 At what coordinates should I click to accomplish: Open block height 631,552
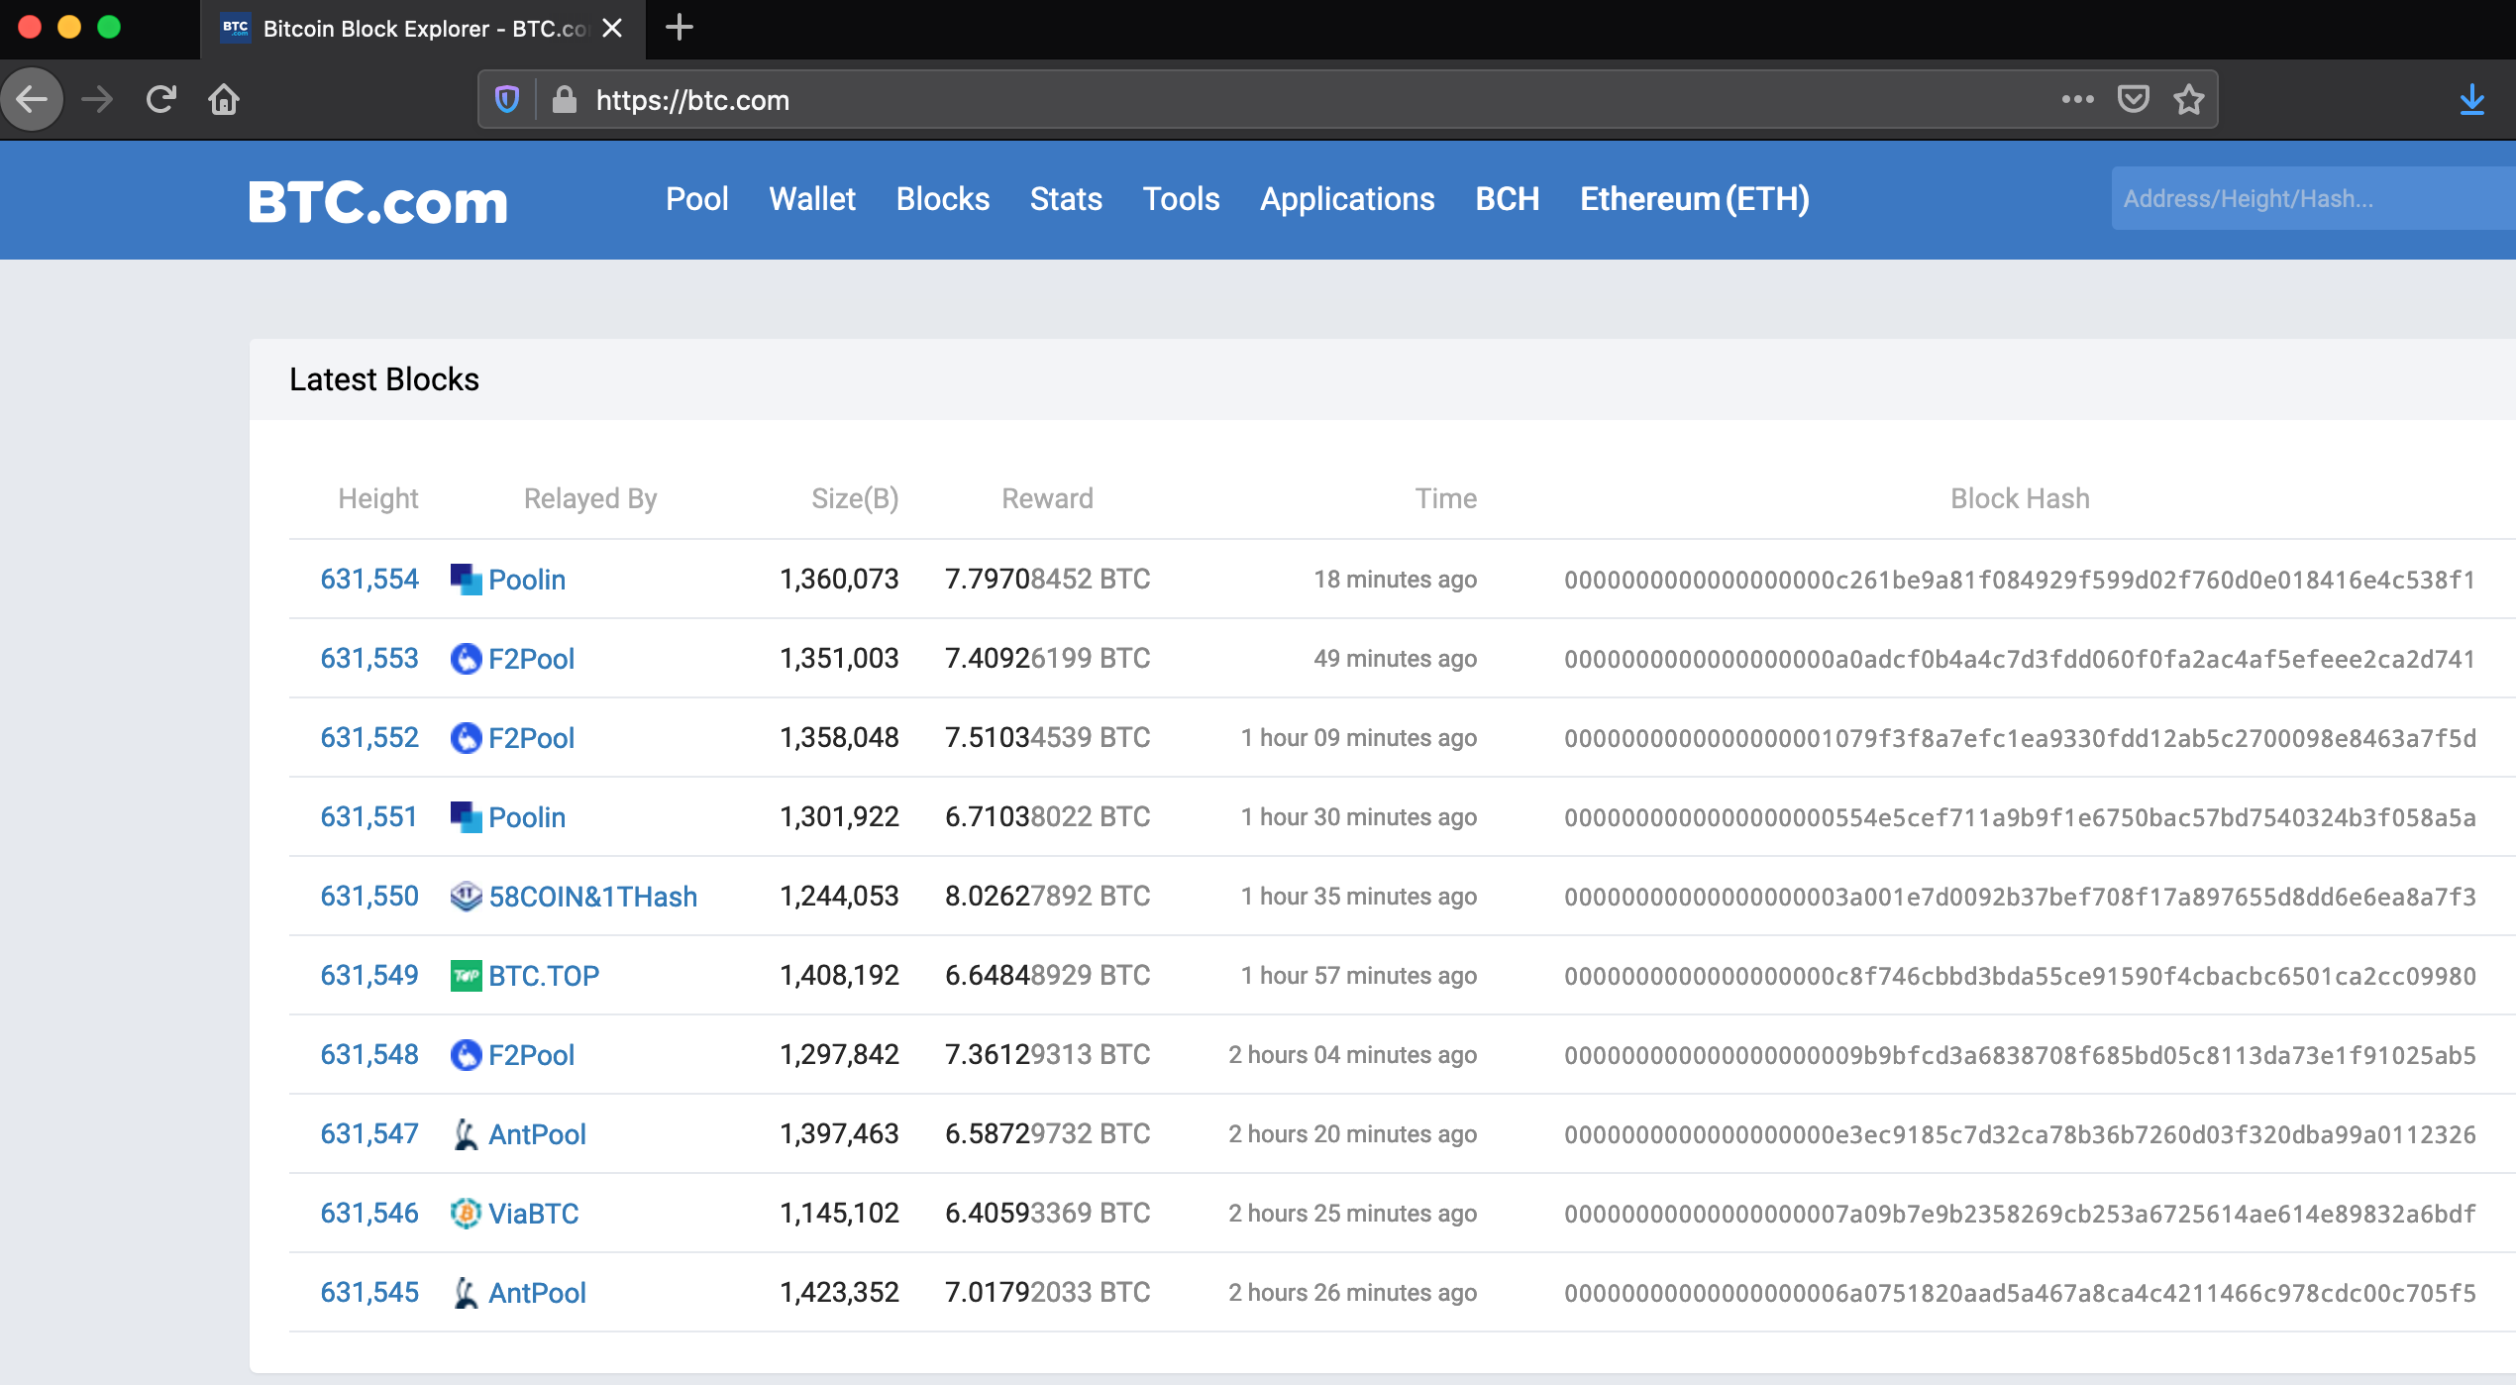pos(369,738)
